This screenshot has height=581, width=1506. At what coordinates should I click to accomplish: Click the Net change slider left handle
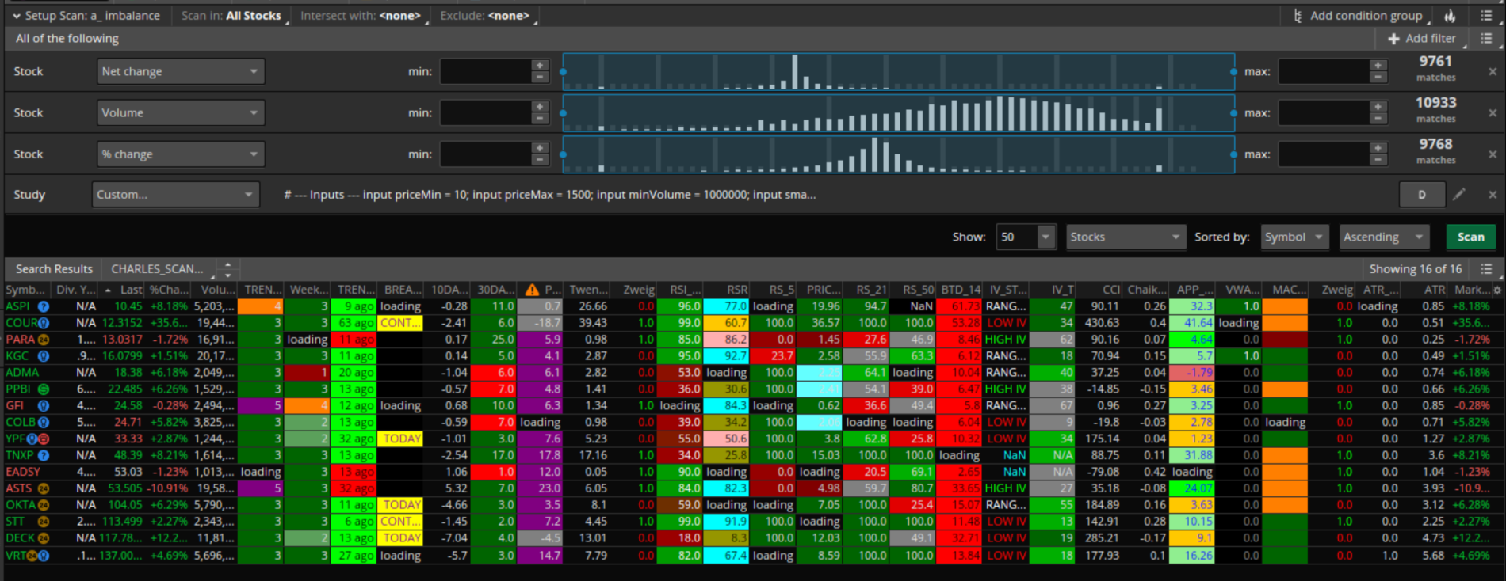[563, 71]
